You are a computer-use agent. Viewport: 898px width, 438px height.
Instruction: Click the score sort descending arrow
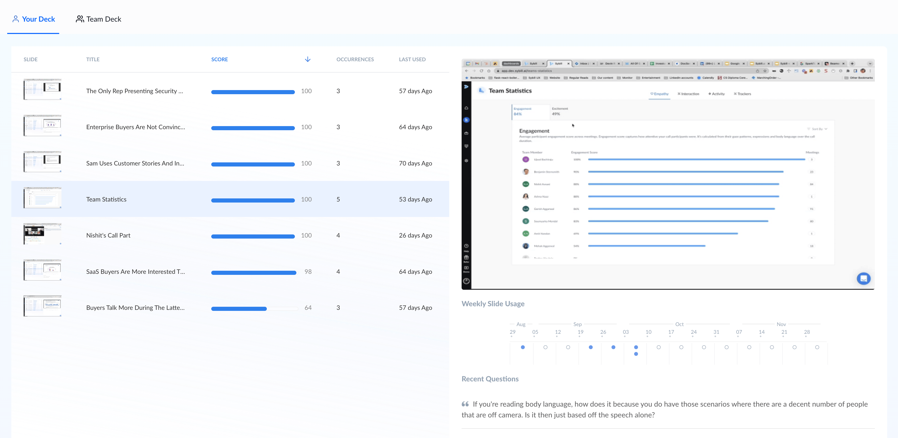pyautogui.click(x=307, y=59)
